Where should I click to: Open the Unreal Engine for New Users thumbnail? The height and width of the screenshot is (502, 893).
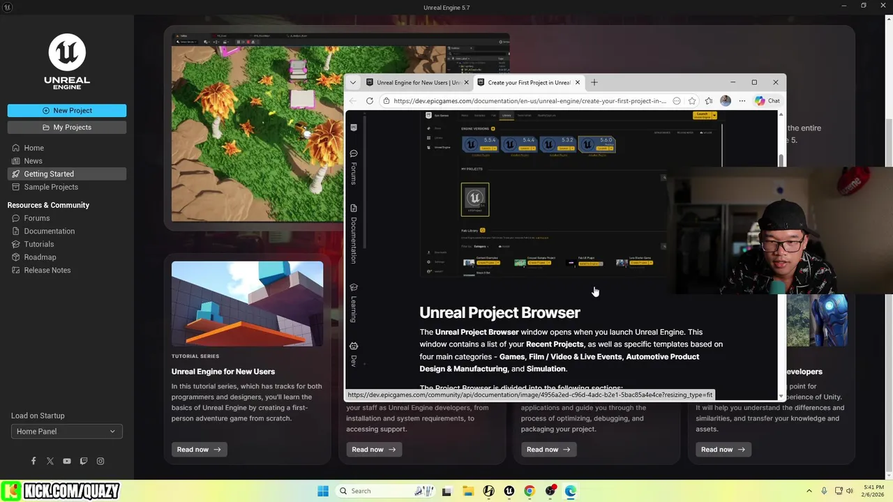point(247,303)
